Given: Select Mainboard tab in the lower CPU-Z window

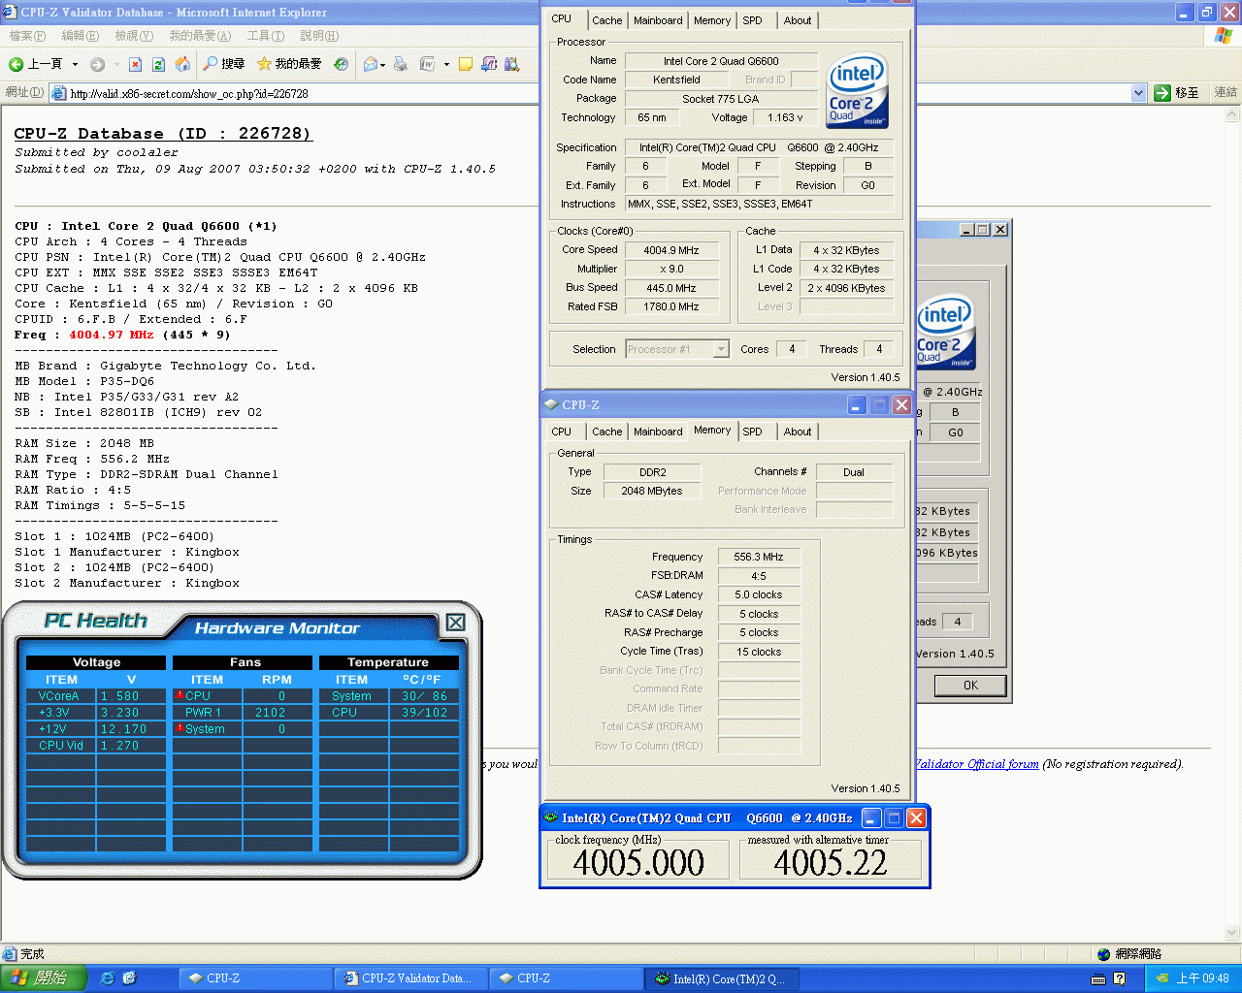Looking at the screenshot, I should click(658, 432).
